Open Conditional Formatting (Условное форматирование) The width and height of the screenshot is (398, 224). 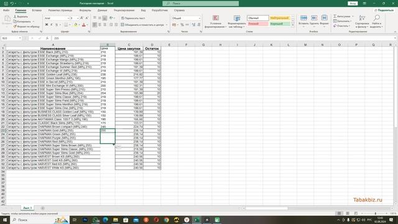215,21
